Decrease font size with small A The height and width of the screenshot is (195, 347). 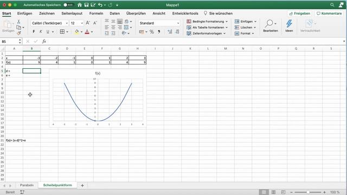[x=95, y=23]
